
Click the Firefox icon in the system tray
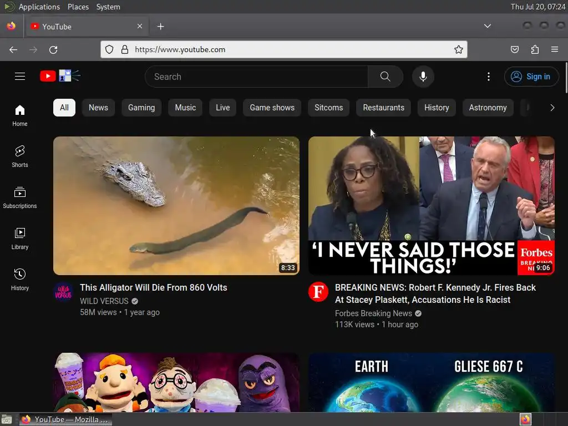point(525,419)
